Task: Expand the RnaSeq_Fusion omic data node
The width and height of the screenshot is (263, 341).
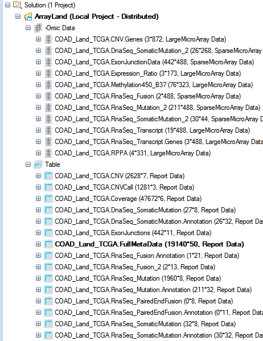Action: click(x=38, y=96)
